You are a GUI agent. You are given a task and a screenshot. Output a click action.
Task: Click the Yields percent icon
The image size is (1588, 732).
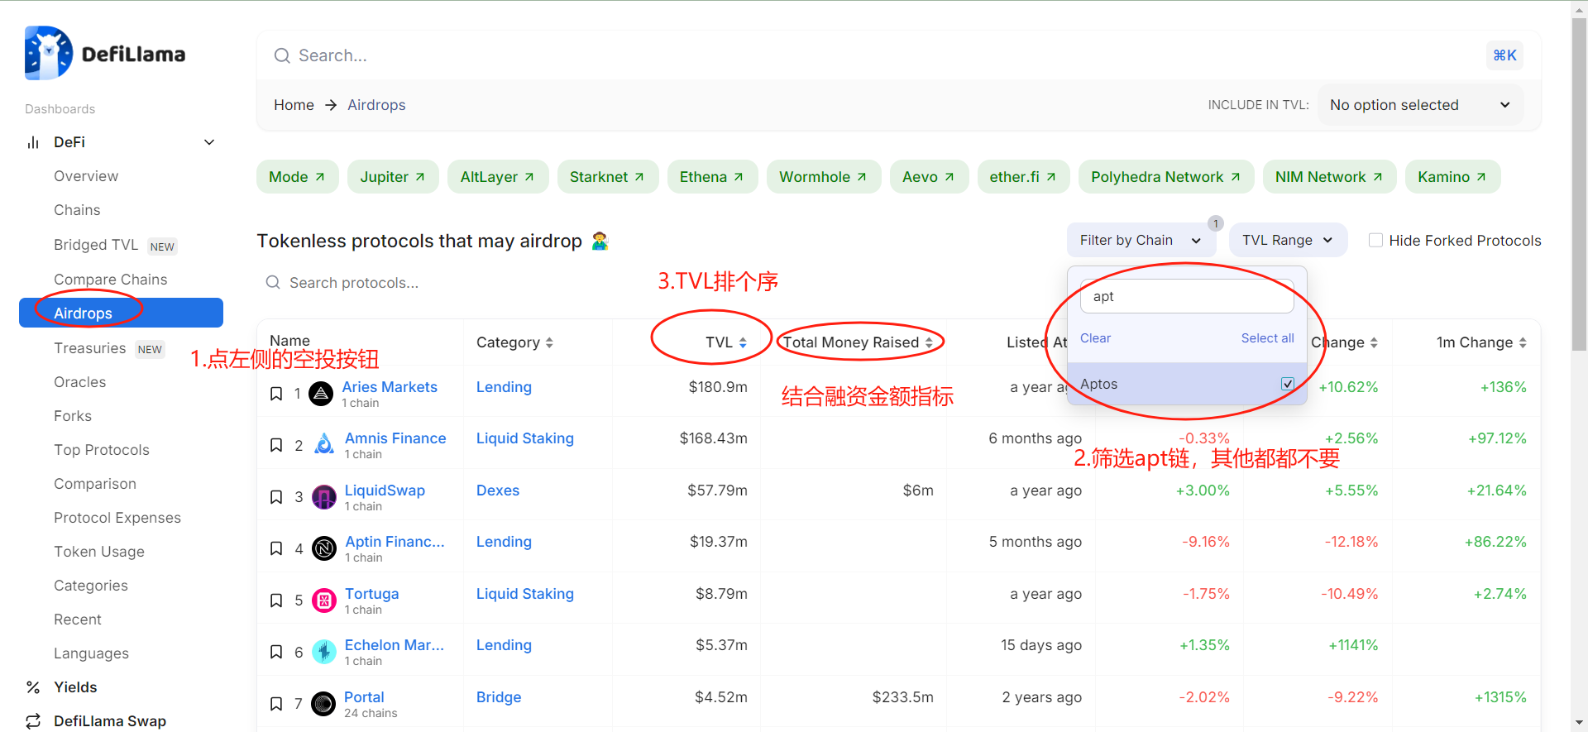point(33,687)
